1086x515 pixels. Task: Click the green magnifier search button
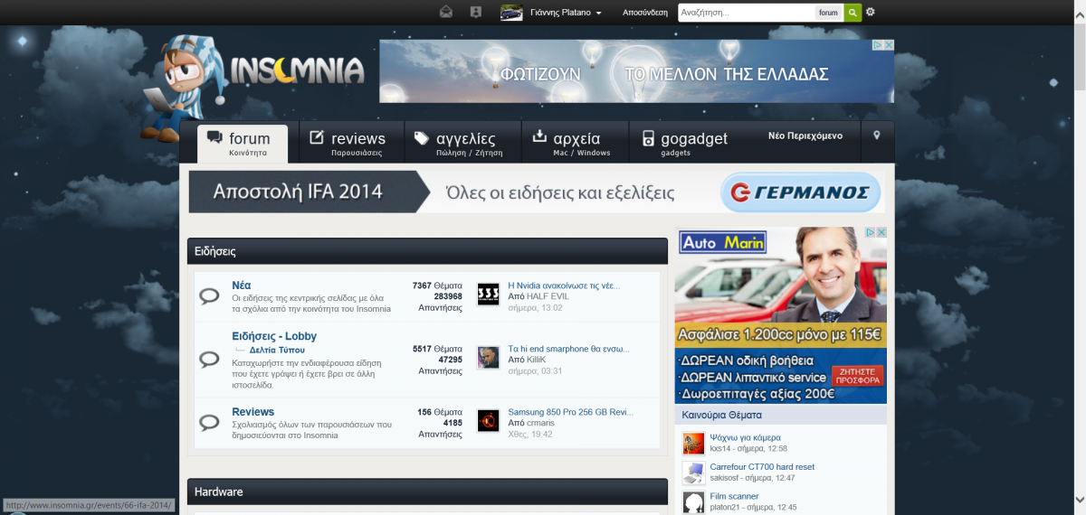853,13
